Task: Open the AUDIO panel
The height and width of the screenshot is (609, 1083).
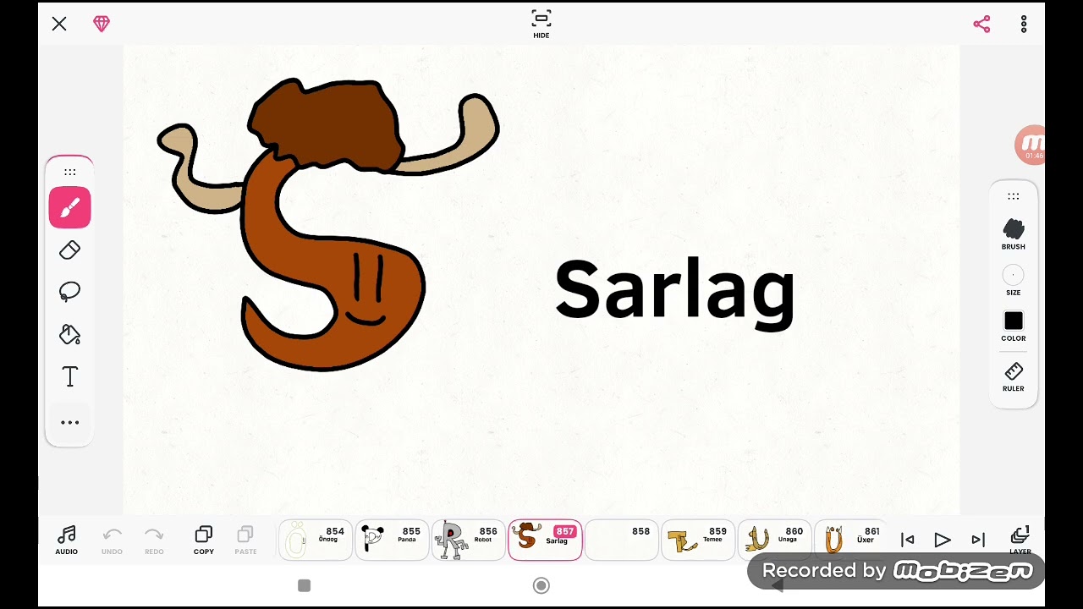Action: (67, 540)
